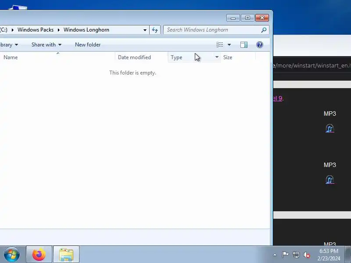Click New folder in the toolbar

[x=88, y=45]
